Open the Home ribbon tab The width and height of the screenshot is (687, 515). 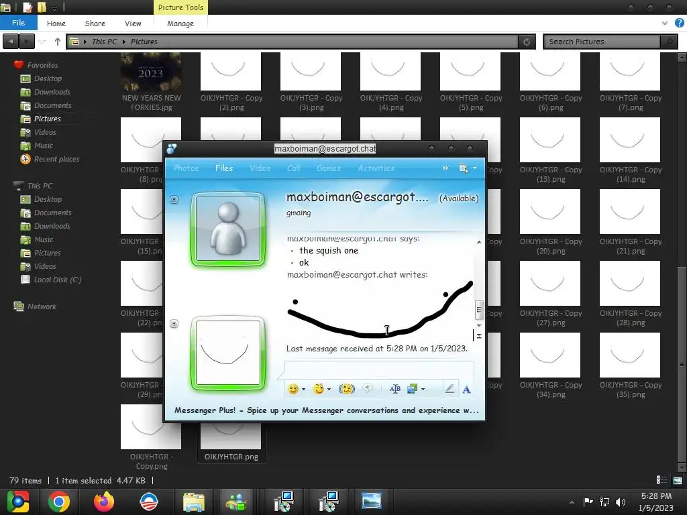tap(56, 23)
